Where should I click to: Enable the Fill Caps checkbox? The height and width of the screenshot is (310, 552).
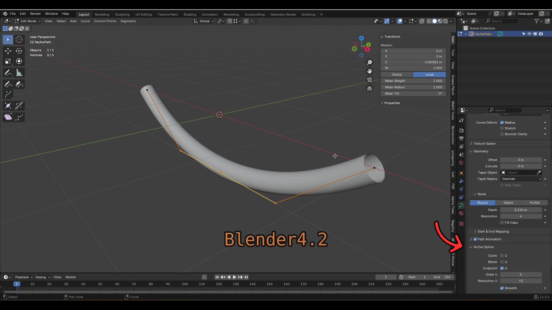coord(502,222)
